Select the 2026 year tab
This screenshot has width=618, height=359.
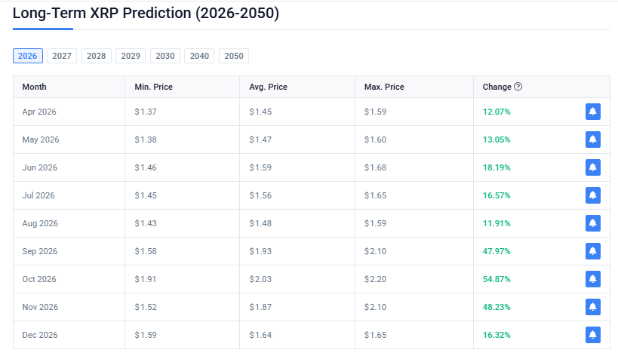click(x=28, y=56)
